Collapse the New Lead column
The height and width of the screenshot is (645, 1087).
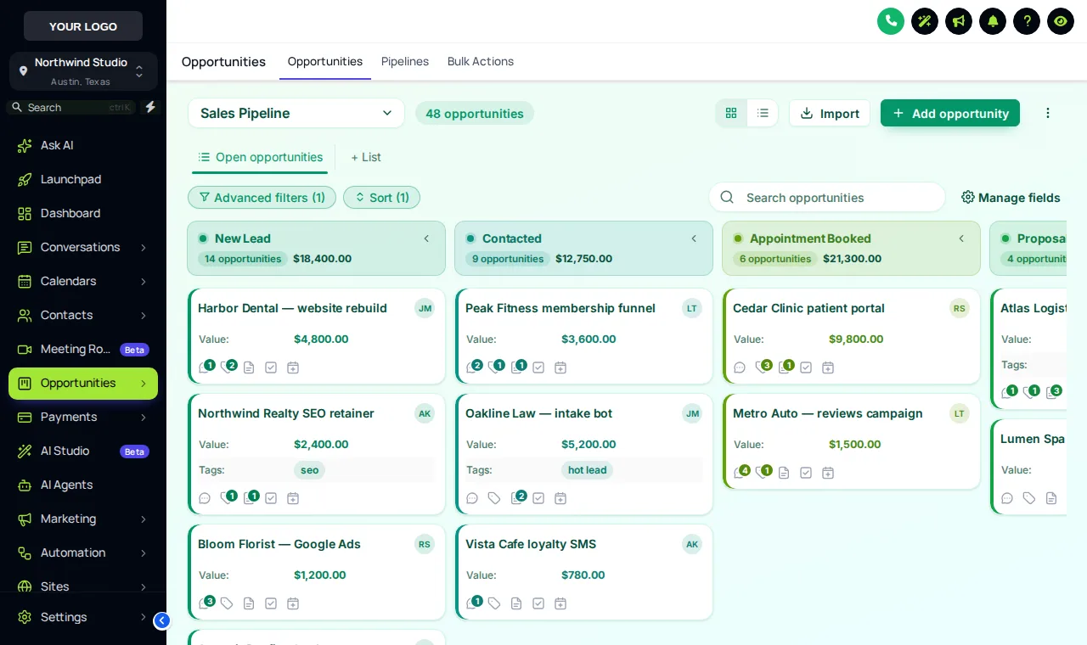pos(426,238)
